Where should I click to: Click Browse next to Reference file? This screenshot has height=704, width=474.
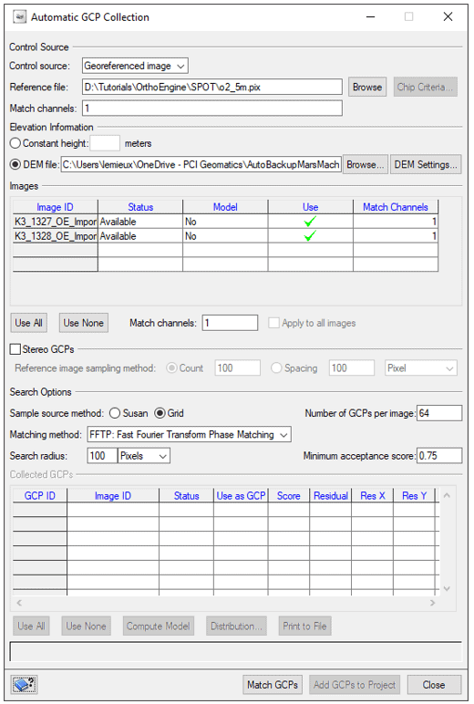click(x=367, y=88)
